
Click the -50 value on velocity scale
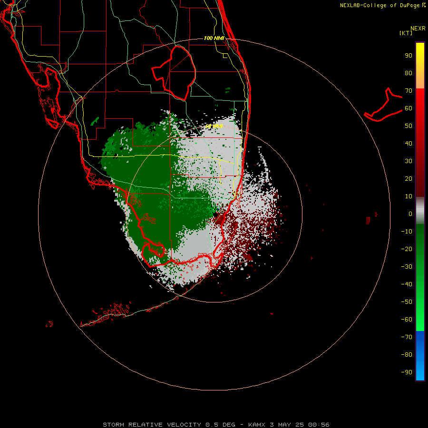coord(407,302)
